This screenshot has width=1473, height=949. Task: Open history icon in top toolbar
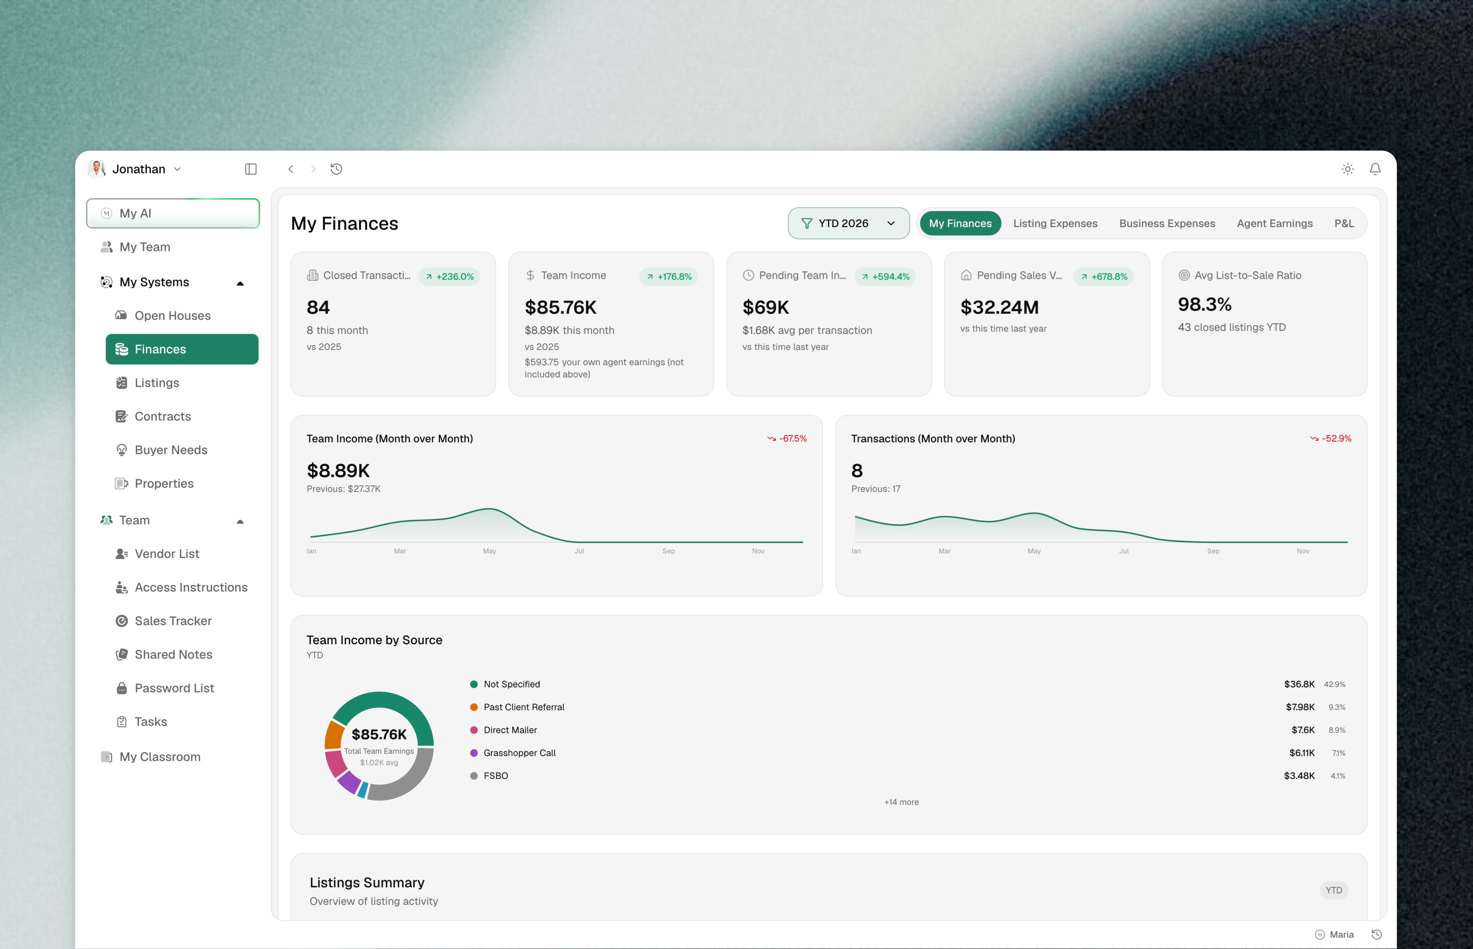point(337,169)
